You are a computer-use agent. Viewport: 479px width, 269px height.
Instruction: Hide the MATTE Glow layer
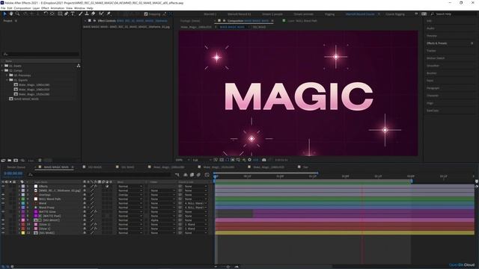3,211
